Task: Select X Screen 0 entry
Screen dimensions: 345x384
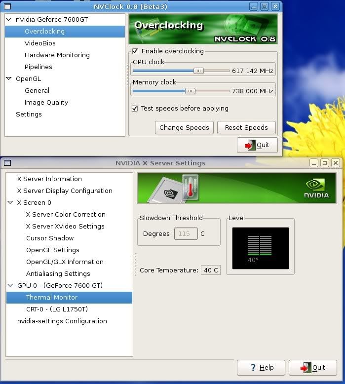Action: [x=34, y=202]
